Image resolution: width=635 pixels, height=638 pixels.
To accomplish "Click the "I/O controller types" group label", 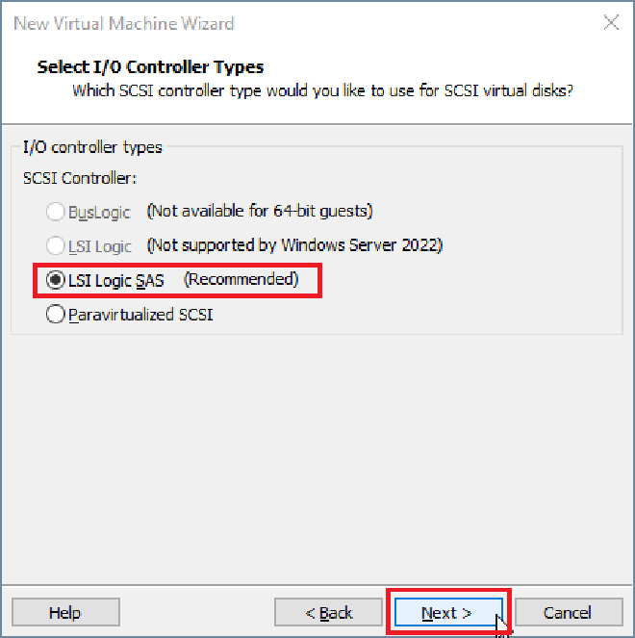I will [x=92, y=147].
